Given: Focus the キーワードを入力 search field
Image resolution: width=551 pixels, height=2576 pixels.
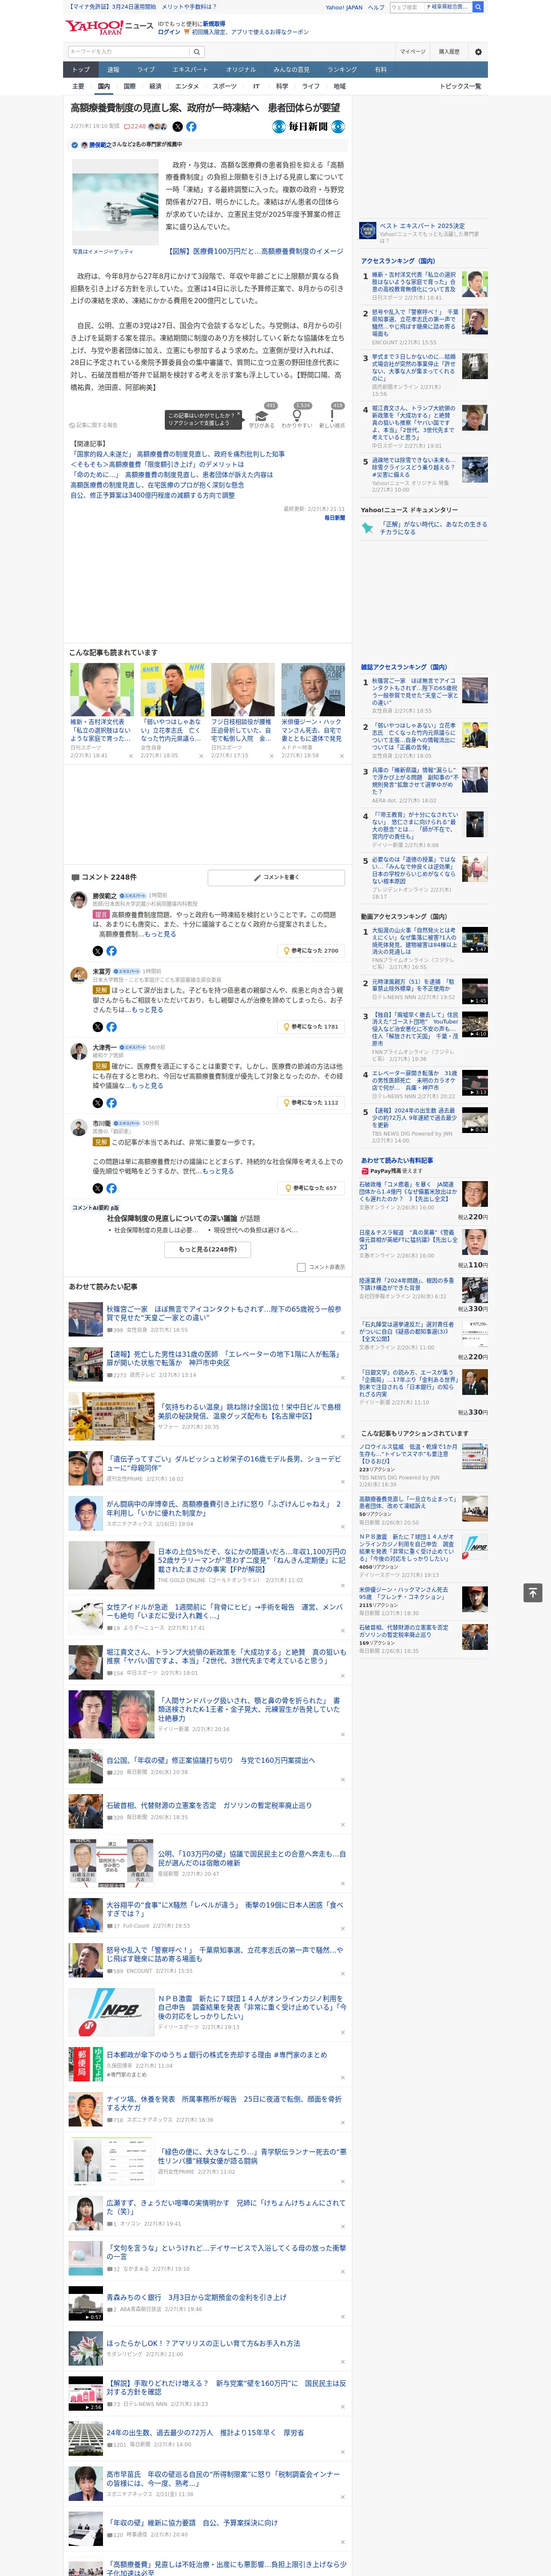Looking at the screenshot, I should coord(129,52).
